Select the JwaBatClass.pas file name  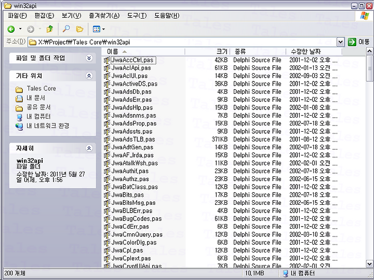(135, 187)
